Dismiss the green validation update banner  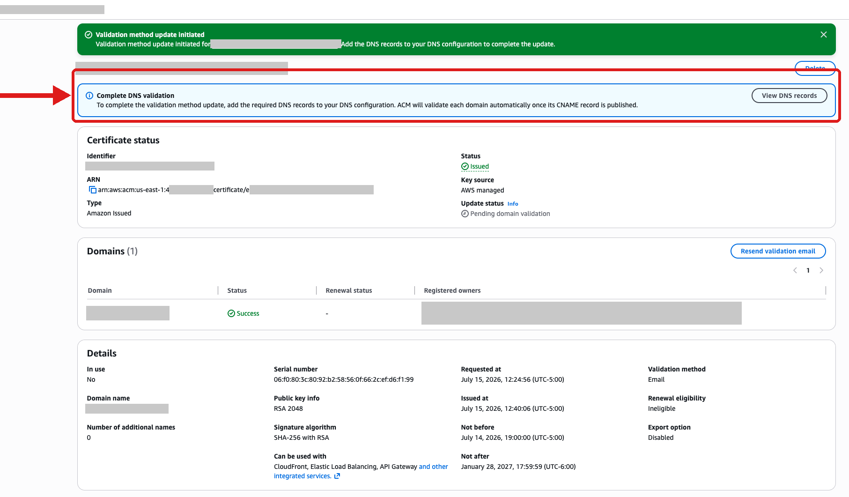823,35
